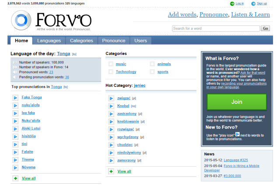Open the Language #325 news link
The width and height of the screenshot is (280, 185).
point(236,160)
